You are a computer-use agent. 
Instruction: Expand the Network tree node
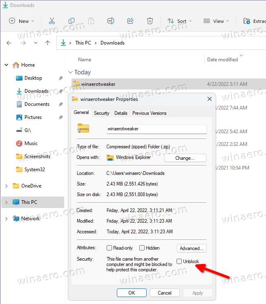pos(7,219)
